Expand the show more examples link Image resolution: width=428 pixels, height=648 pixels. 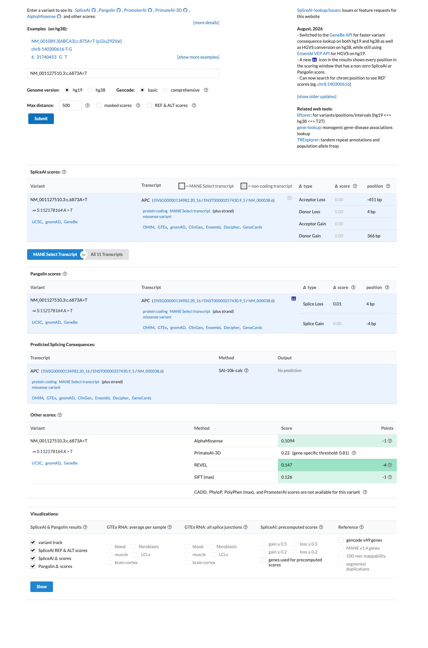click(x=198, y=57)
